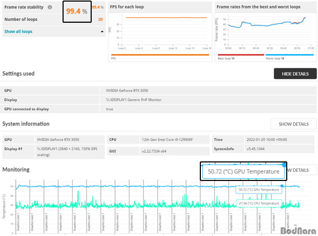
Task: Select NVIDIA GeForce RTX 3050 in Settings used
Action: 127,90
